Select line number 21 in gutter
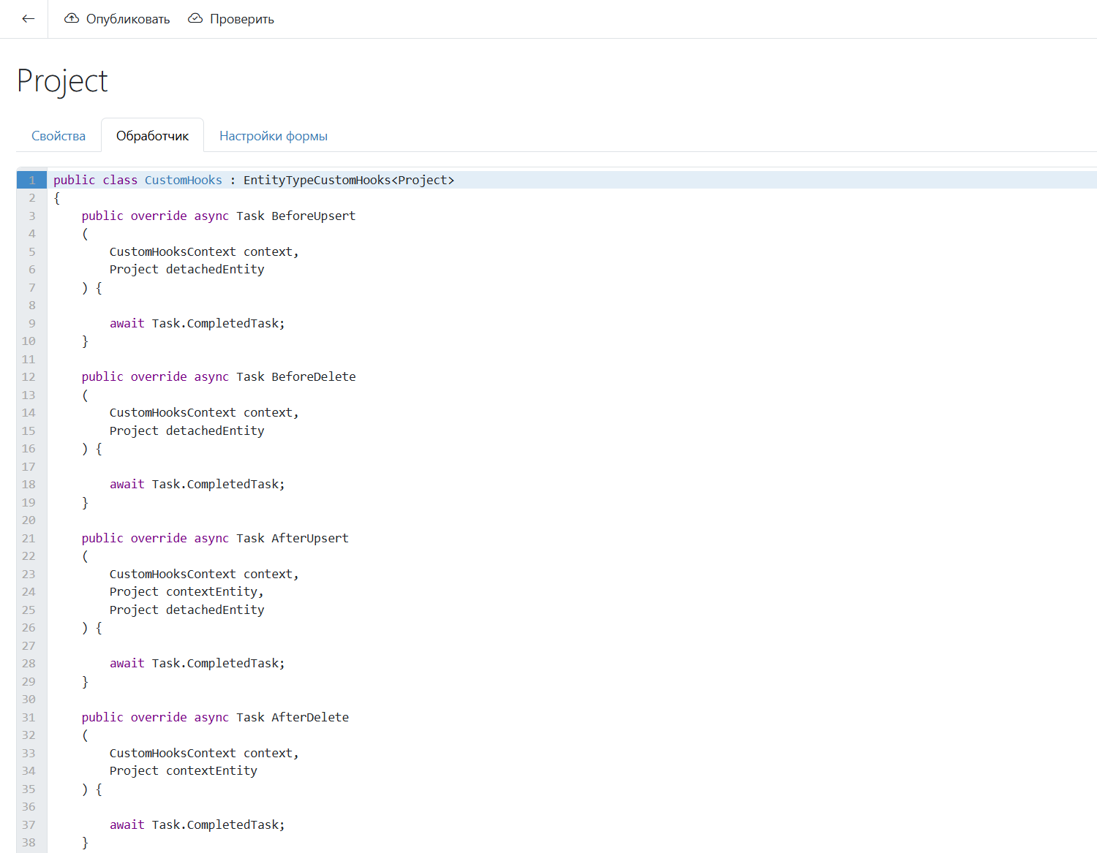Screen dimensions: 1097x853 coord(29,539)
